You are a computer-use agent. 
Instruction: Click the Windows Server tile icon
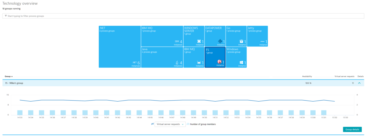(199, 41)
